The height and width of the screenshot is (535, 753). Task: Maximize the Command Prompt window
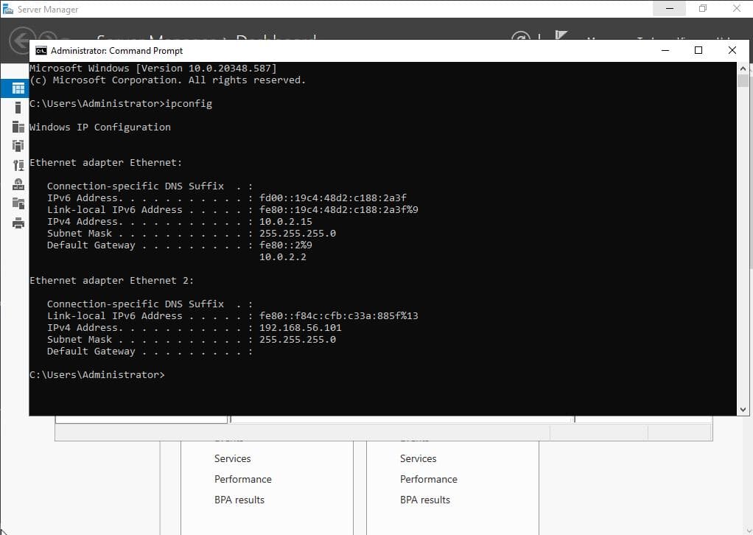click(698, 50)
